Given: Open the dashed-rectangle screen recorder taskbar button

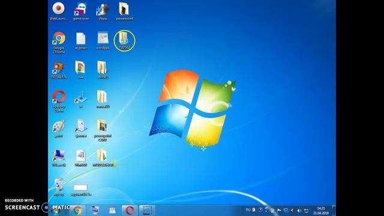Looking at the screenshot, I should [147, 210].
